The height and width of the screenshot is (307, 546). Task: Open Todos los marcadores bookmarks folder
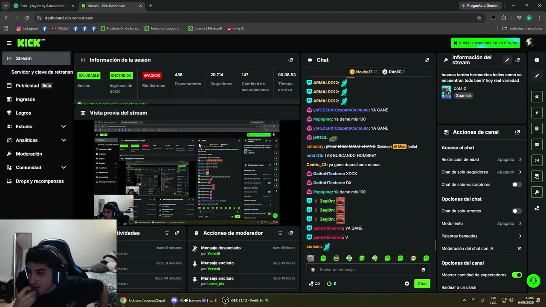[522, 29]
